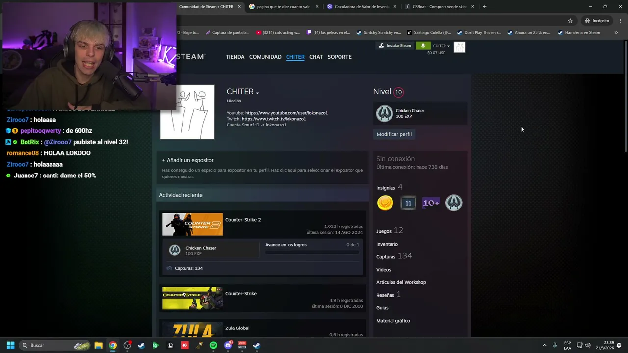This screenshot has height=353, width=628.
Task: Click the Instalar Steam button
Action: pyautogui.click(x=395, y=46)
